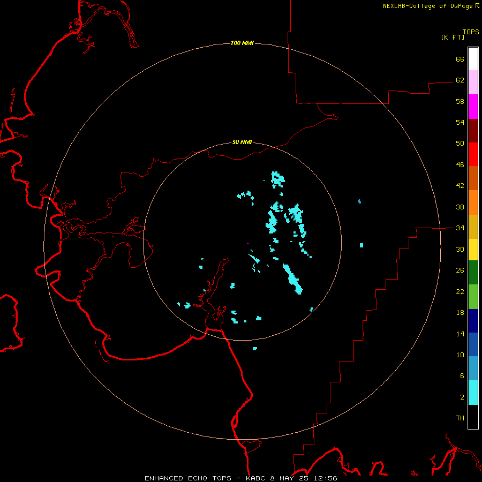Image resolution: width=482 pixels, height=482 pixels.
Task: Click the navy band between 18 and 14
Action: point(473,321)
